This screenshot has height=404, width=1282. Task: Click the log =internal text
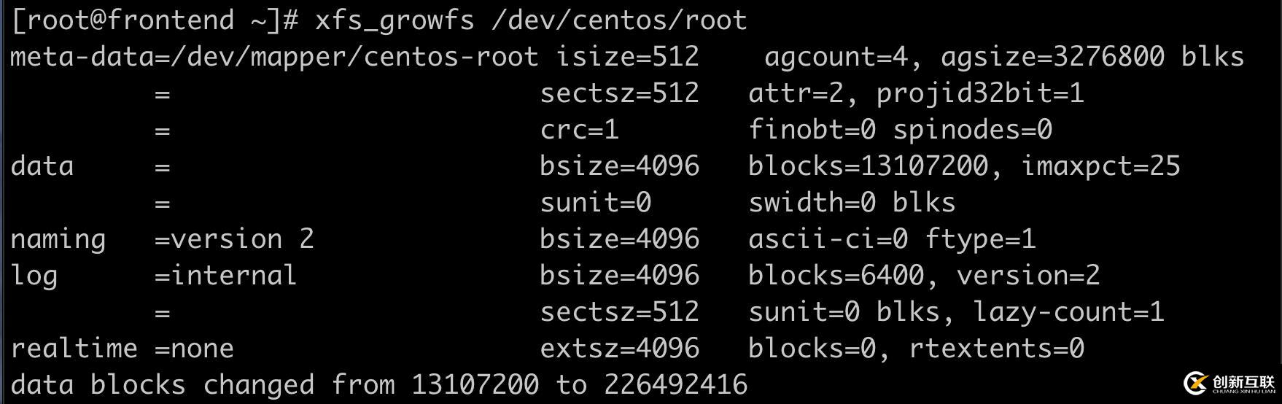[153, 276]
